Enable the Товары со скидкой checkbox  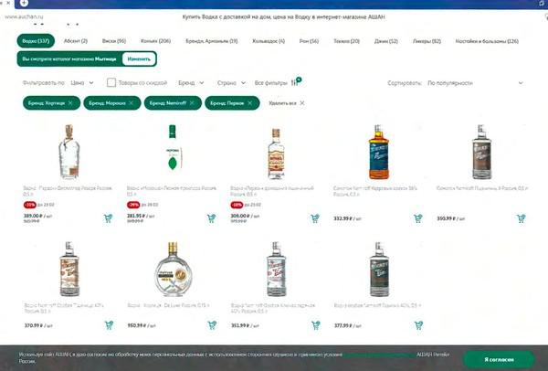coord(111,82)
